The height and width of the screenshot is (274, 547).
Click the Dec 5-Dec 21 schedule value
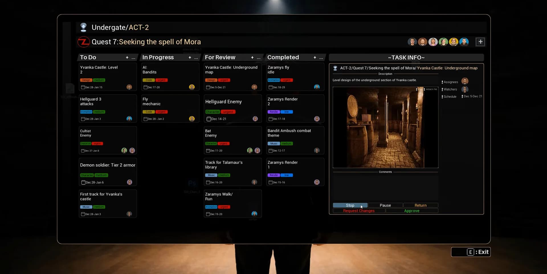point(473,96)
